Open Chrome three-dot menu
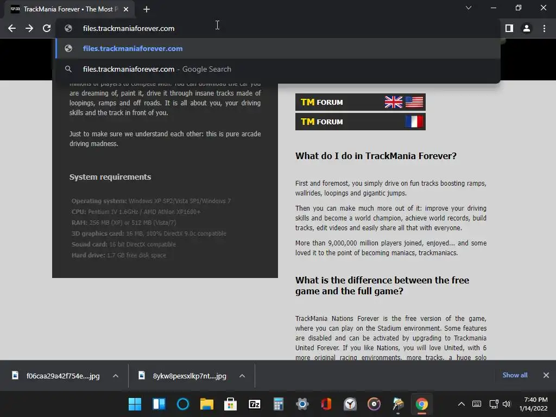The height and width of the screenshot is (417, 556). tap(544, 28)
